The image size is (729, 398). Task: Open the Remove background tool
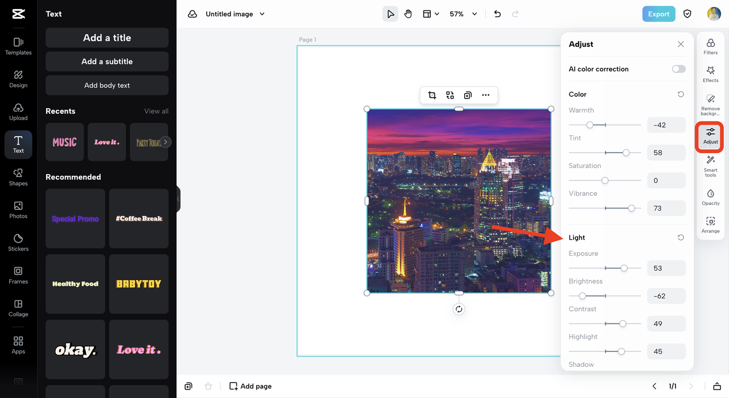point(711,105)
